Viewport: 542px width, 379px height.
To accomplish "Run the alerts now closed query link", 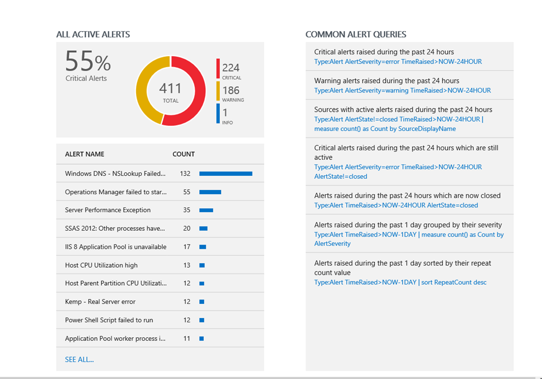I will click(x=396, y=205).
